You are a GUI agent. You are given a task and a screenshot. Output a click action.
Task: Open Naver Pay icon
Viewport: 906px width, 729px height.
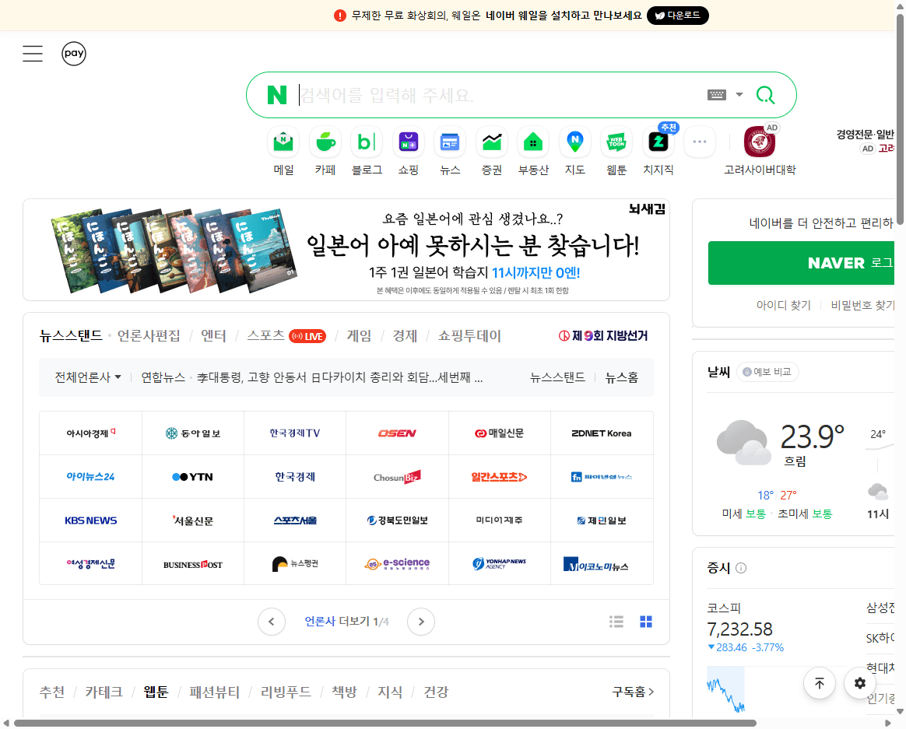coord(74,54)
